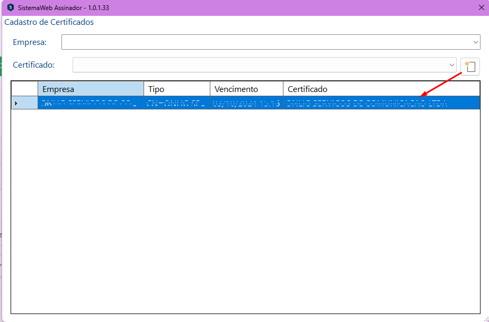Viewport: 489px width, 322px height.
Task: Sort by the Vencimento column header
Action: [x=246, y=89]
